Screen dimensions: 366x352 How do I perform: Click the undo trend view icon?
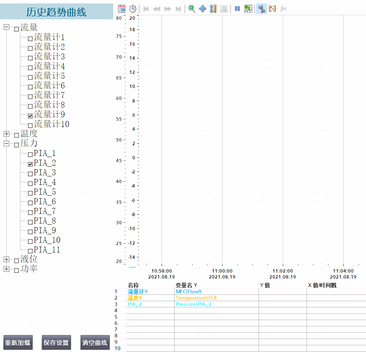coord(248,9)
